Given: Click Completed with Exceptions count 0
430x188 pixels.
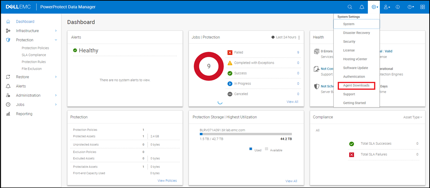Looking at the screenshot, I should [298, 63].
